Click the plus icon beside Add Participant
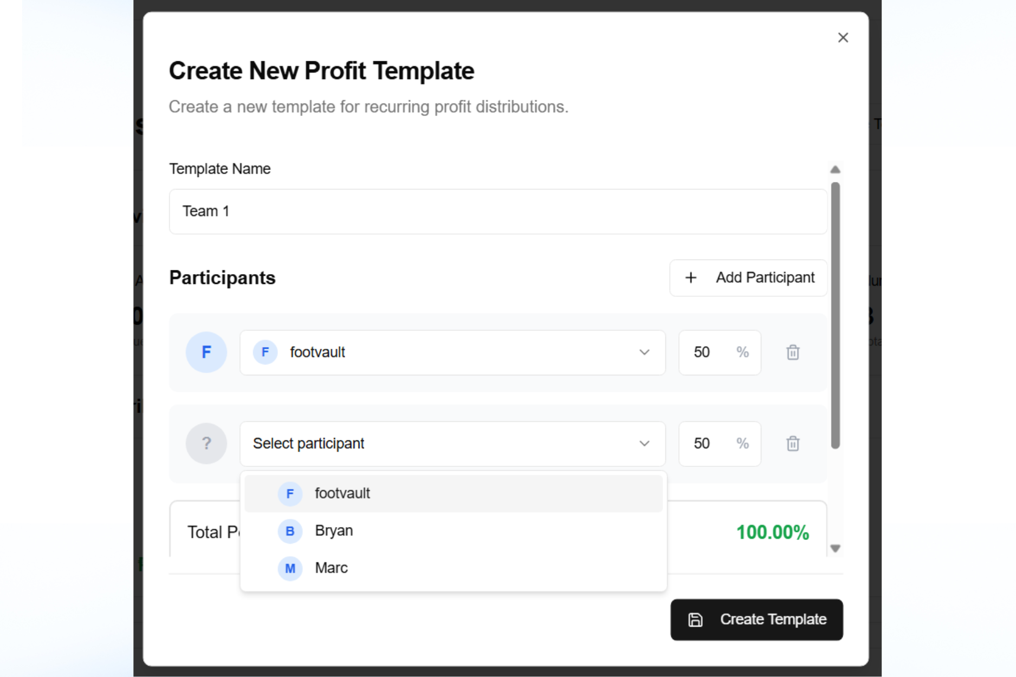 pos(690,277)
